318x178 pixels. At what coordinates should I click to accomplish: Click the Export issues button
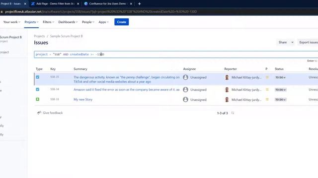pos(308,43)
